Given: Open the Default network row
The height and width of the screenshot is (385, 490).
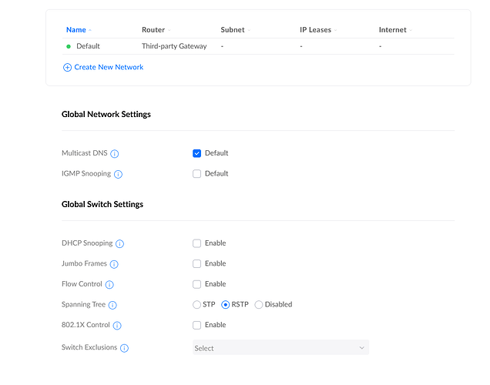Looking at the screenshot, I should point(88,46).
